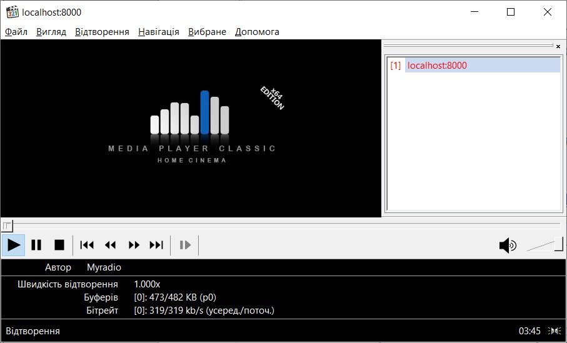Pause the radio stream playback

click(36, 245)
